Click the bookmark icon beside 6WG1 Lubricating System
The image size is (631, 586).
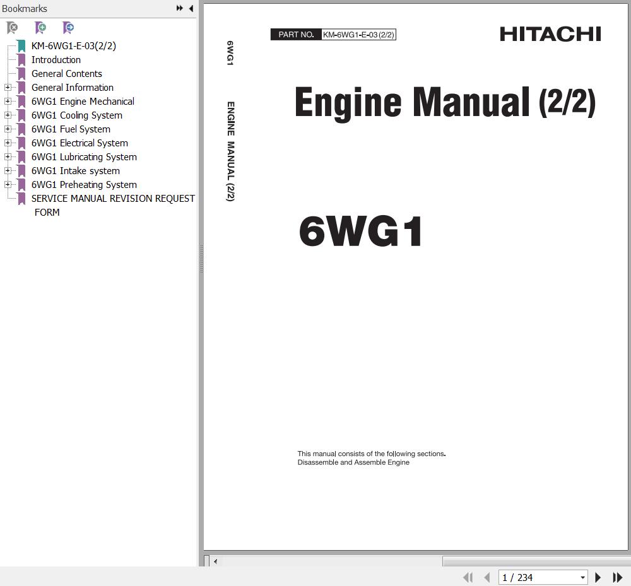[21, 157]
